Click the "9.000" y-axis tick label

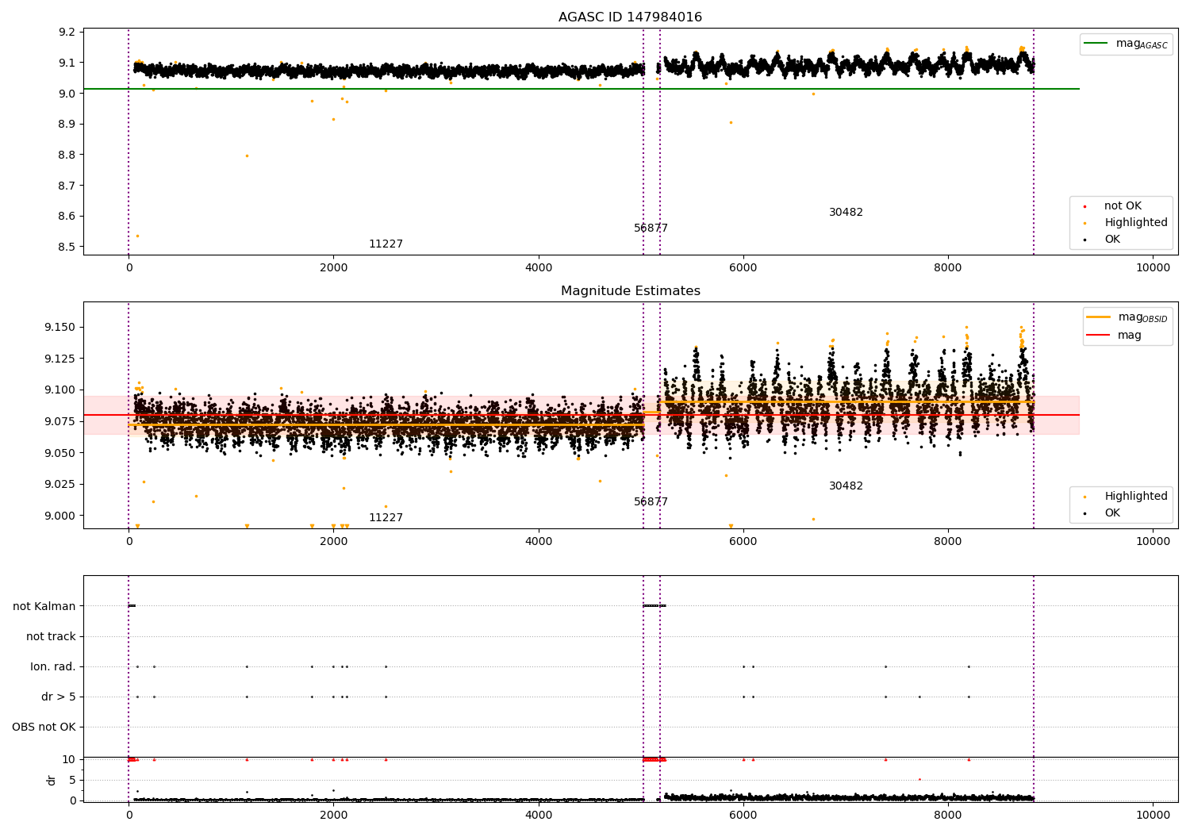coord(59,516)
